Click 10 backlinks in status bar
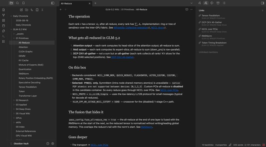The height and width of the screenshot is (147, 266). 207,145
